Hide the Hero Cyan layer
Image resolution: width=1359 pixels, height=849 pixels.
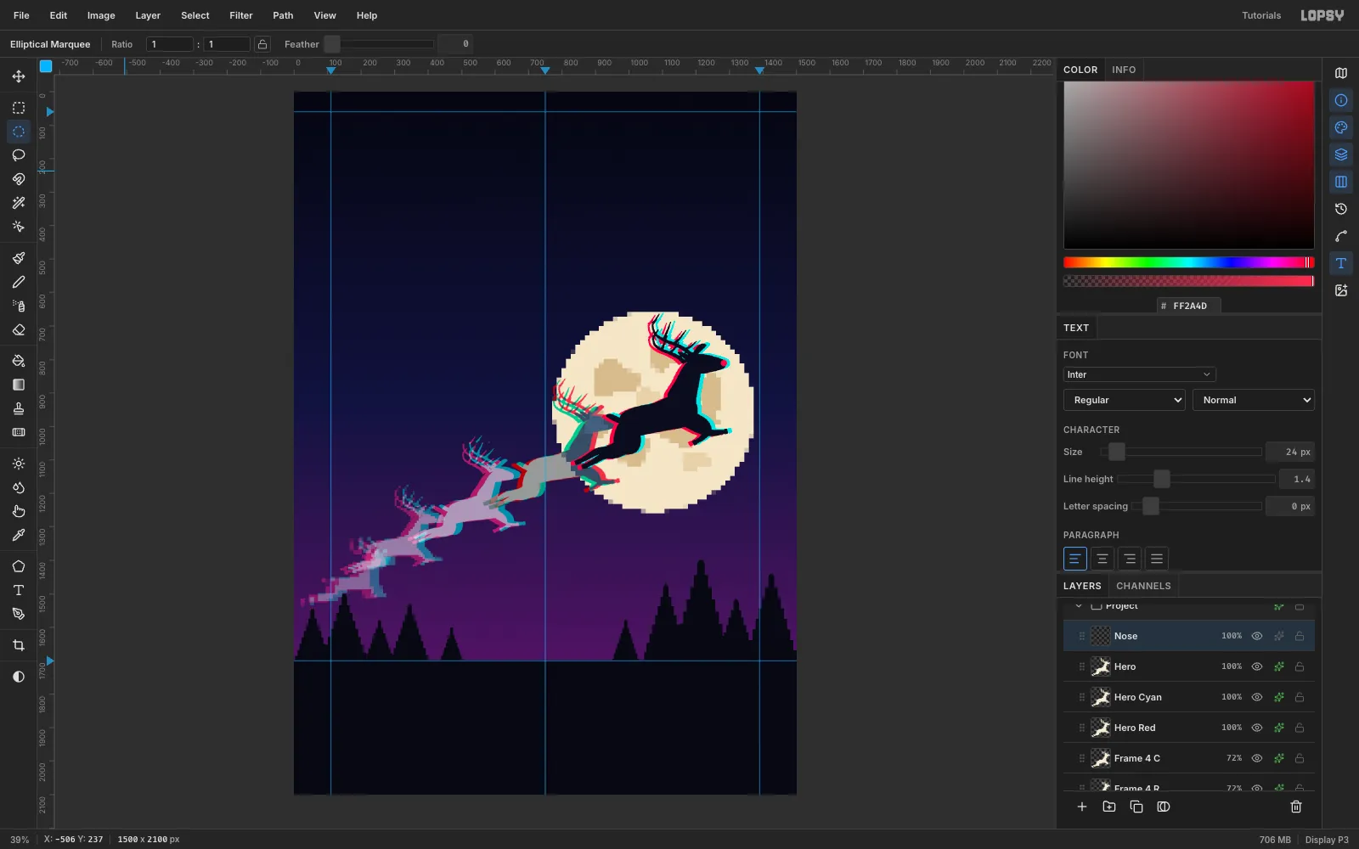pyautogui.click(x=1257, y=697)
